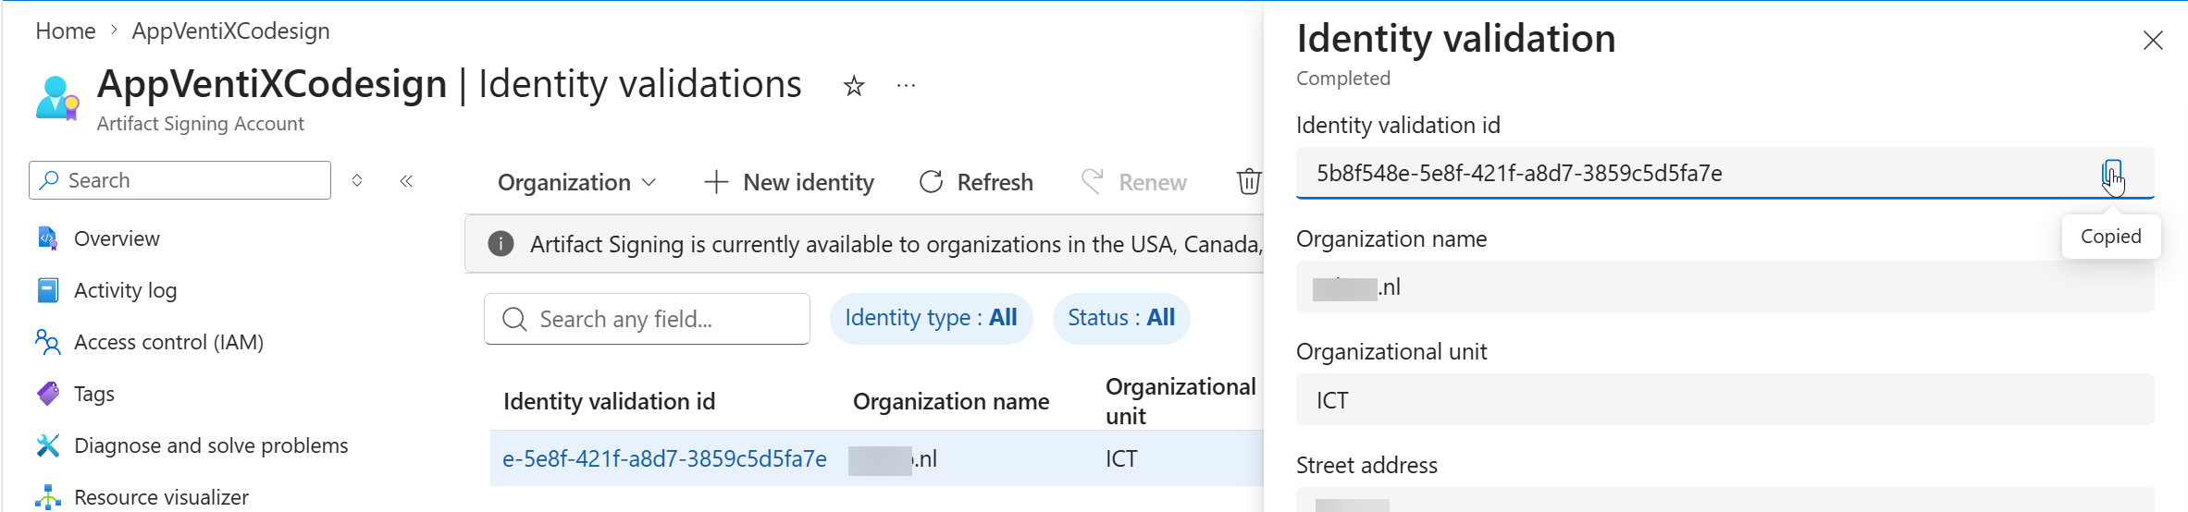Click the ICT cell in table row
Viewport: 2188px width, 512px height.
coord(1121,458)
